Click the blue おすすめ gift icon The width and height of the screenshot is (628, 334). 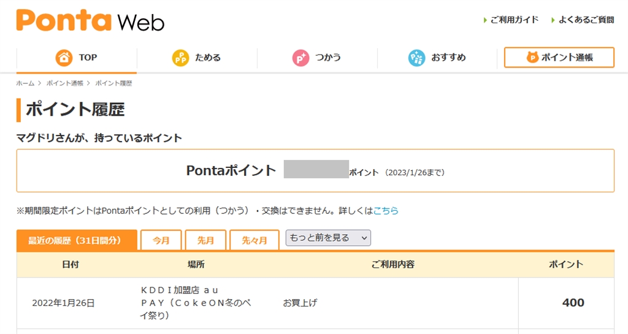pyautogui.click(x=416, y=58)
